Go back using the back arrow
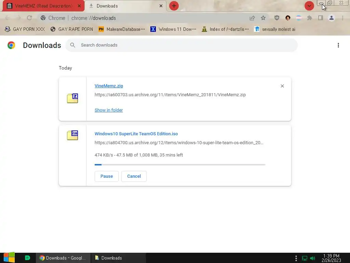350x263 pixels. tap(7, 18)
